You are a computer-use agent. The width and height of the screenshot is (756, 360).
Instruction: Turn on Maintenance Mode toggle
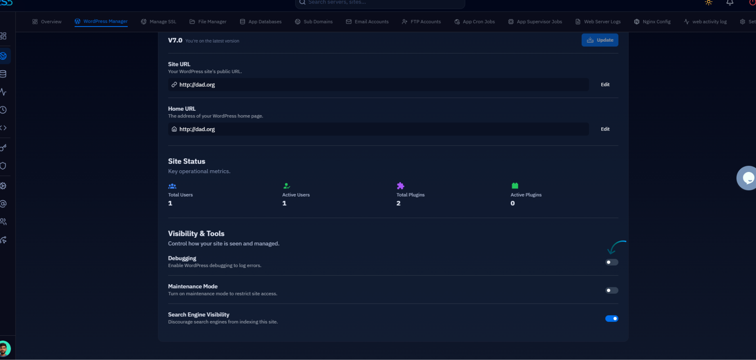tap(612, 291)
